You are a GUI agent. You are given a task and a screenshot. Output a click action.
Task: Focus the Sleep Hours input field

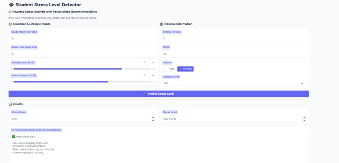(83, 54)
